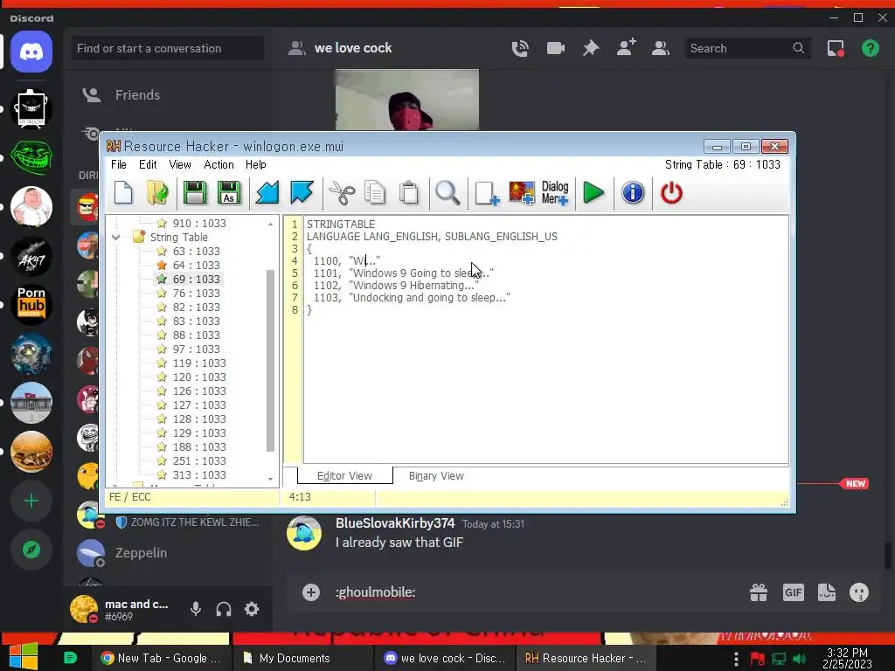Paste using the clipboard icon
Screen dimensions: 895x671
point(409,193)
